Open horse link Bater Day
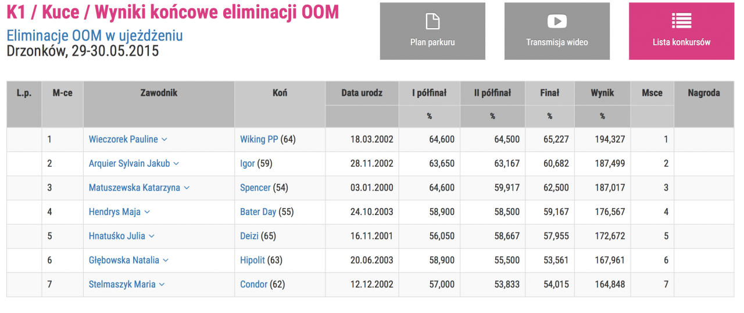 click(258, 212)
